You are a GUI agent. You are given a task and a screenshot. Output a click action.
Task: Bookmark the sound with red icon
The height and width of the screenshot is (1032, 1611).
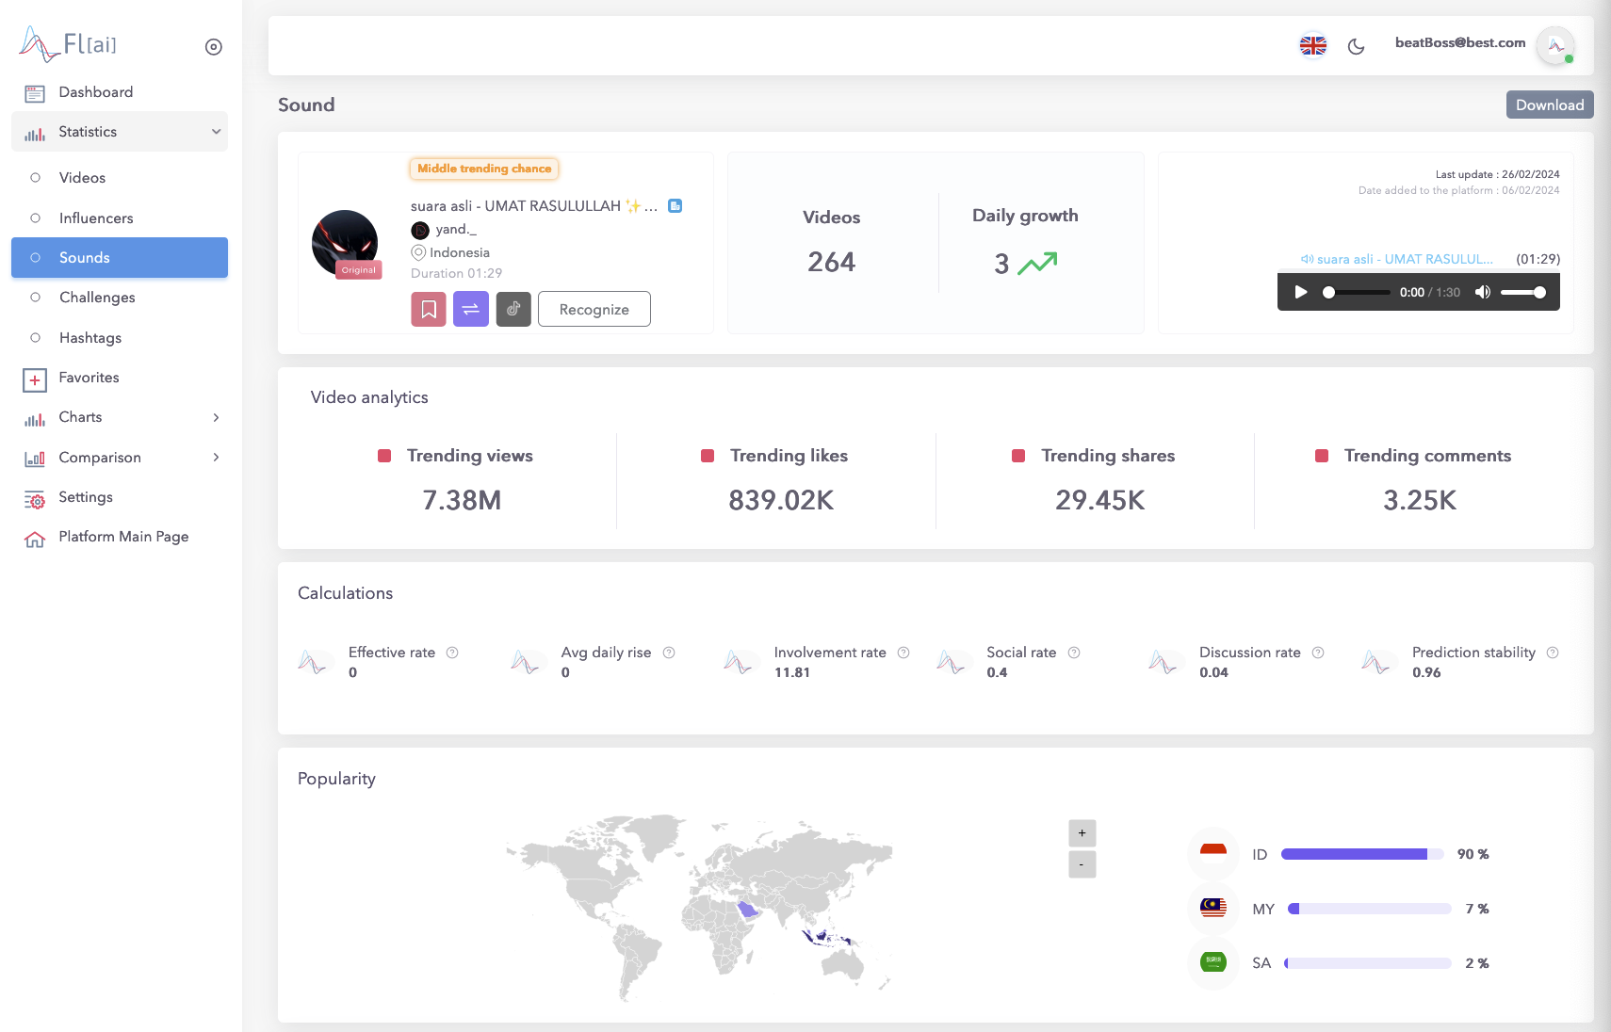429,309
